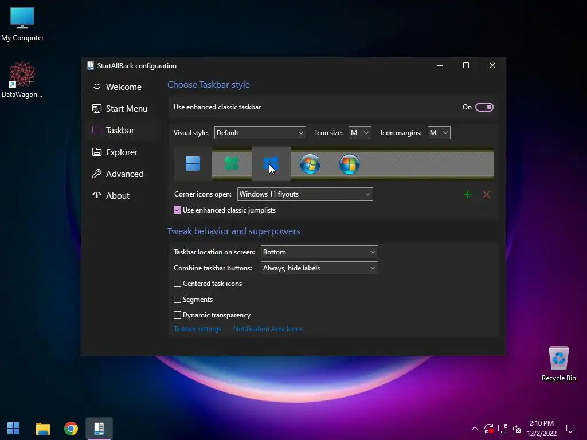Expand Corner icons open dropdown
Image resolution: width=587 pixels, height=440 pixels.
click(x=305, y=194)
